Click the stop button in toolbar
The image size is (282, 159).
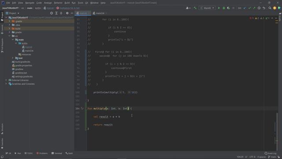pyautogui.click(x=233, y=8)
